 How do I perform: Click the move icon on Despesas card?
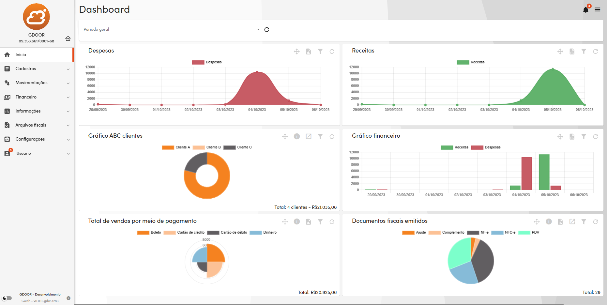297,52
